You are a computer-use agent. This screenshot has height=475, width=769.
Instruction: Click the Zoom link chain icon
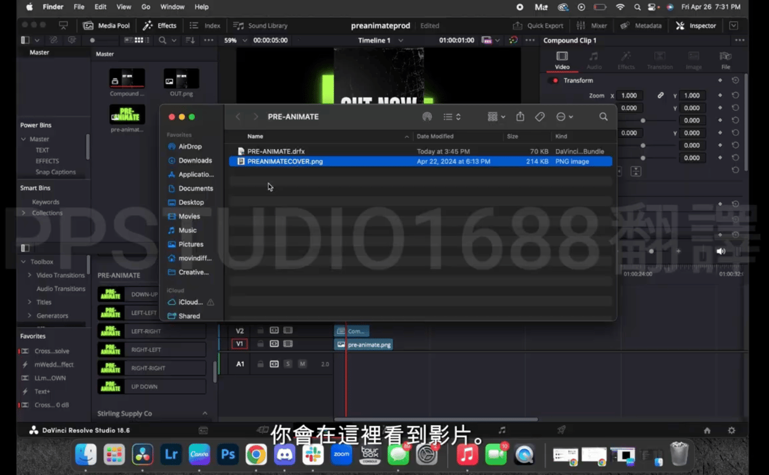[x=660, y=95]
